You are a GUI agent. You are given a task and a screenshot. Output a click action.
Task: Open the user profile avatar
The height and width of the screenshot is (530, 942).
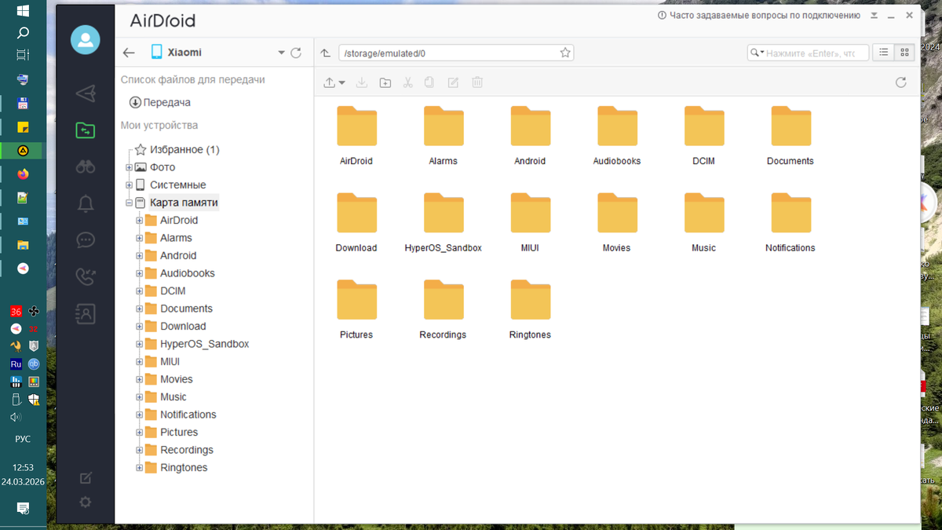point(86,39)
